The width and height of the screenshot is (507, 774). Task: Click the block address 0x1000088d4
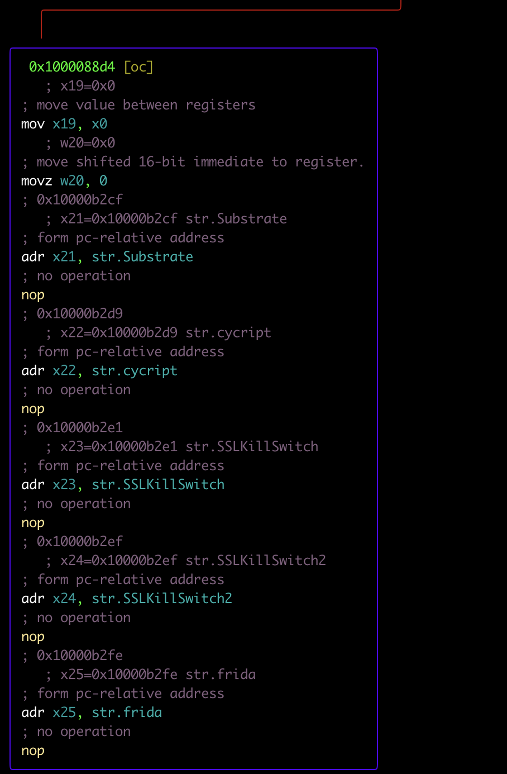(x=71, y=67)
